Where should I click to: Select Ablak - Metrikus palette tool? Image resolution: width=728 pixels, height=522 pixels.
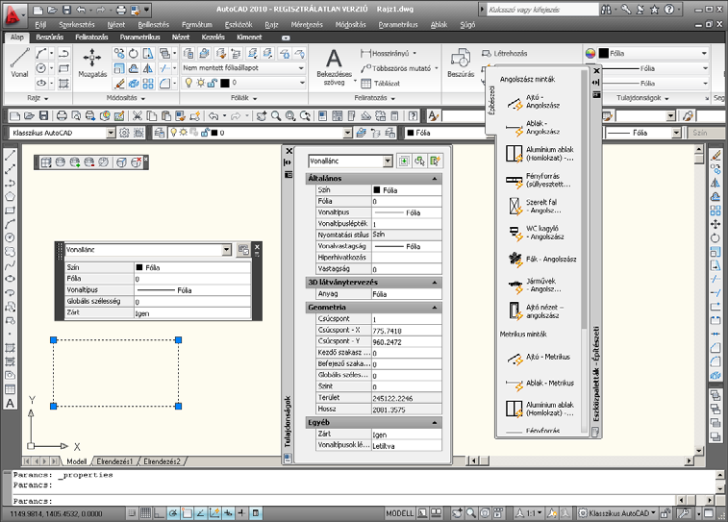pos(540,384)
